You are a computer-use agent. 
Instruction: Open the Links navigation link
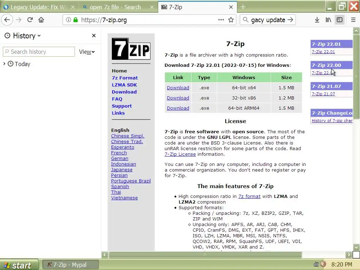click(x=118, y=113)
